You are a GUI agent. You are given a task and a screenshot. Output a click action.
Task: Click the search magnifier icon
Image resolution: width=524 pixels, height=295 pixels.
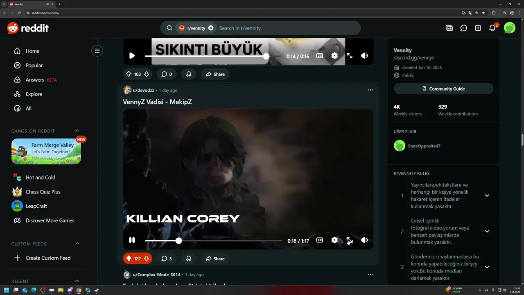coord(169,28)
